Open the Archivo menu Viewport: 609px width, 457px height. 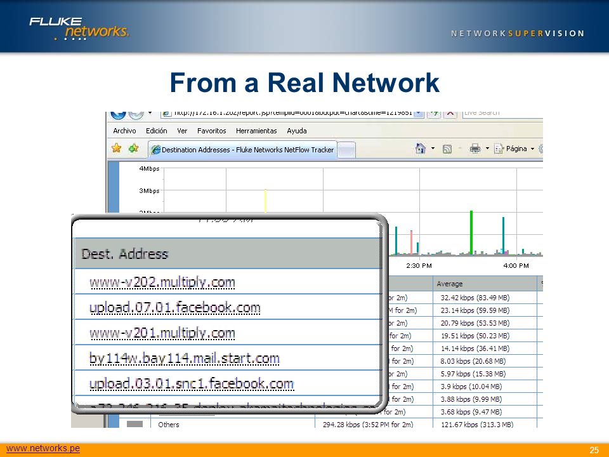[x=124, y=131]
